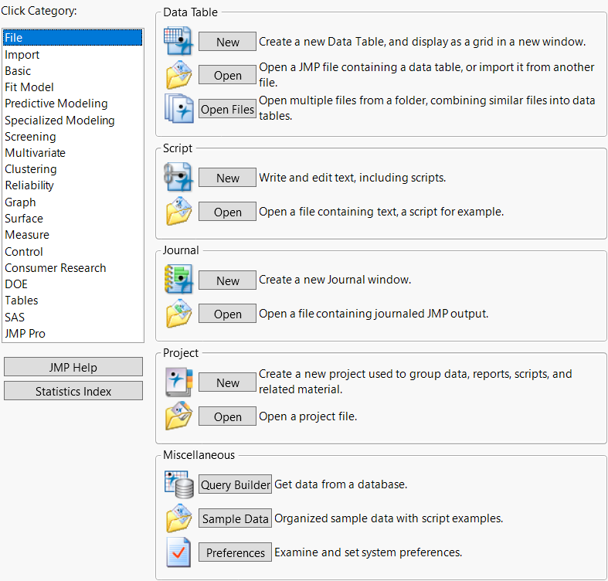Click Open in the Script section
608x581 pixels.
[228, 212]
